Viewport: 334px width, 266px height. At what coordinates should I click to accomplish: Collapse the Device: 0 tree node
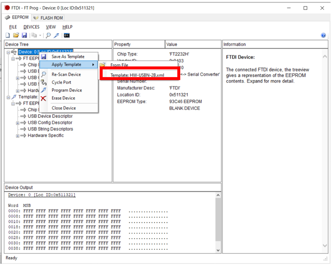click(8, 52)
